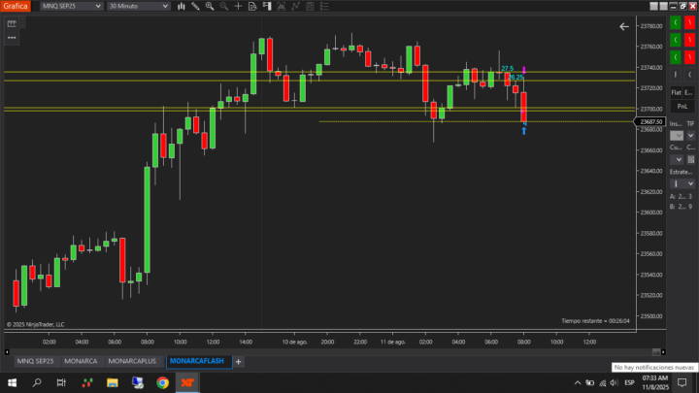Click the zoom out magnifier icon

(224, 6)
